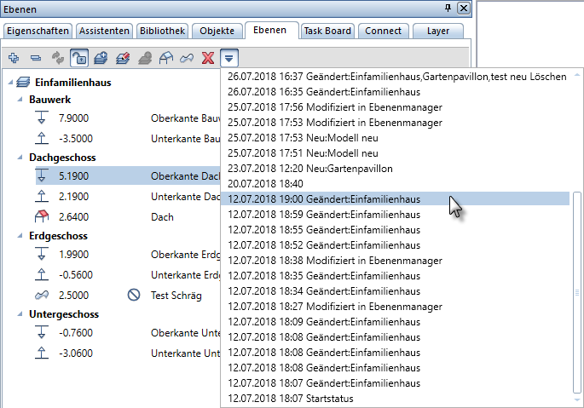The image size is (584, 408).
Task: Open the Bibliothek tab
Action: [x=161, y=31]
